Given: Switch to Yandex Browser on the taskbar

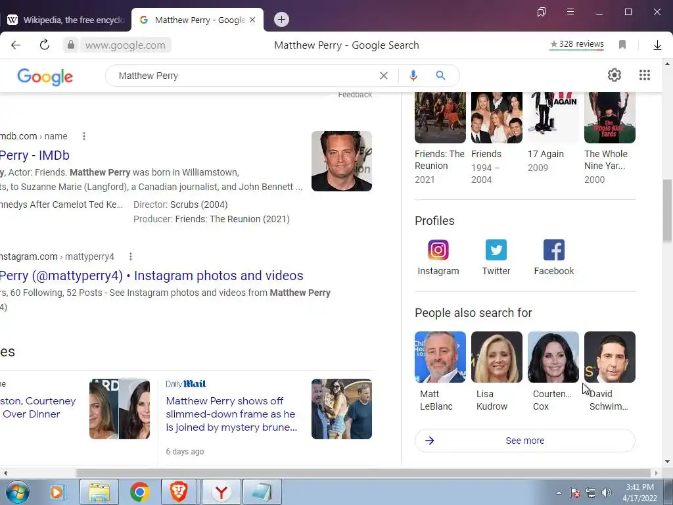Looking at the screenshot, I should (221, 492).
